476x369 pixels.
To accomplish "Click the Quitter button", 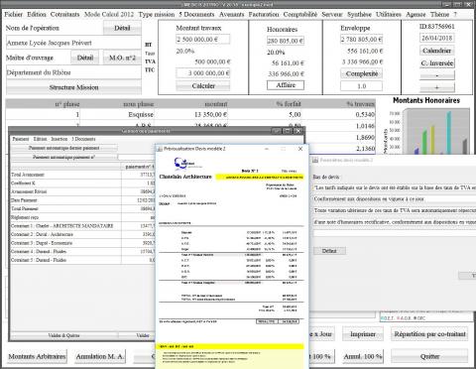I will pos(429,356).
